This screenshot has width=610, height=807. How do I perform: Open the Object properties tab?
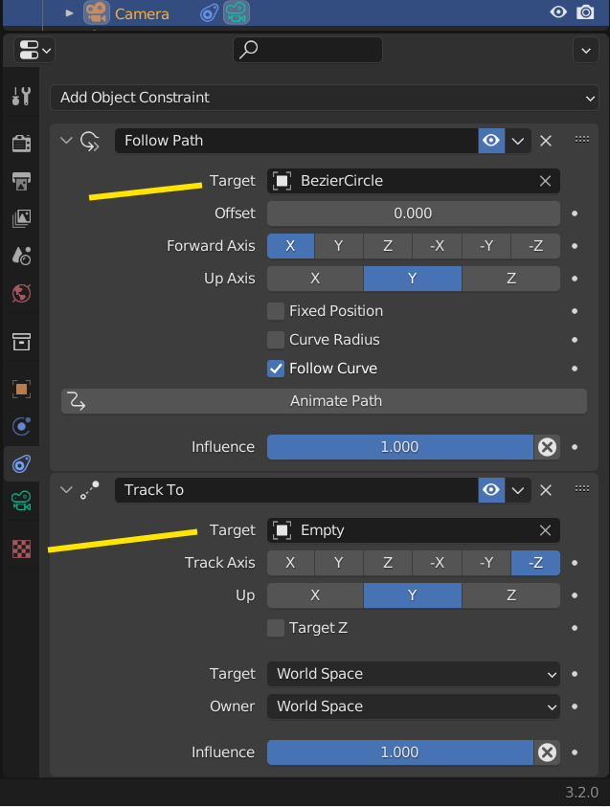21,389
